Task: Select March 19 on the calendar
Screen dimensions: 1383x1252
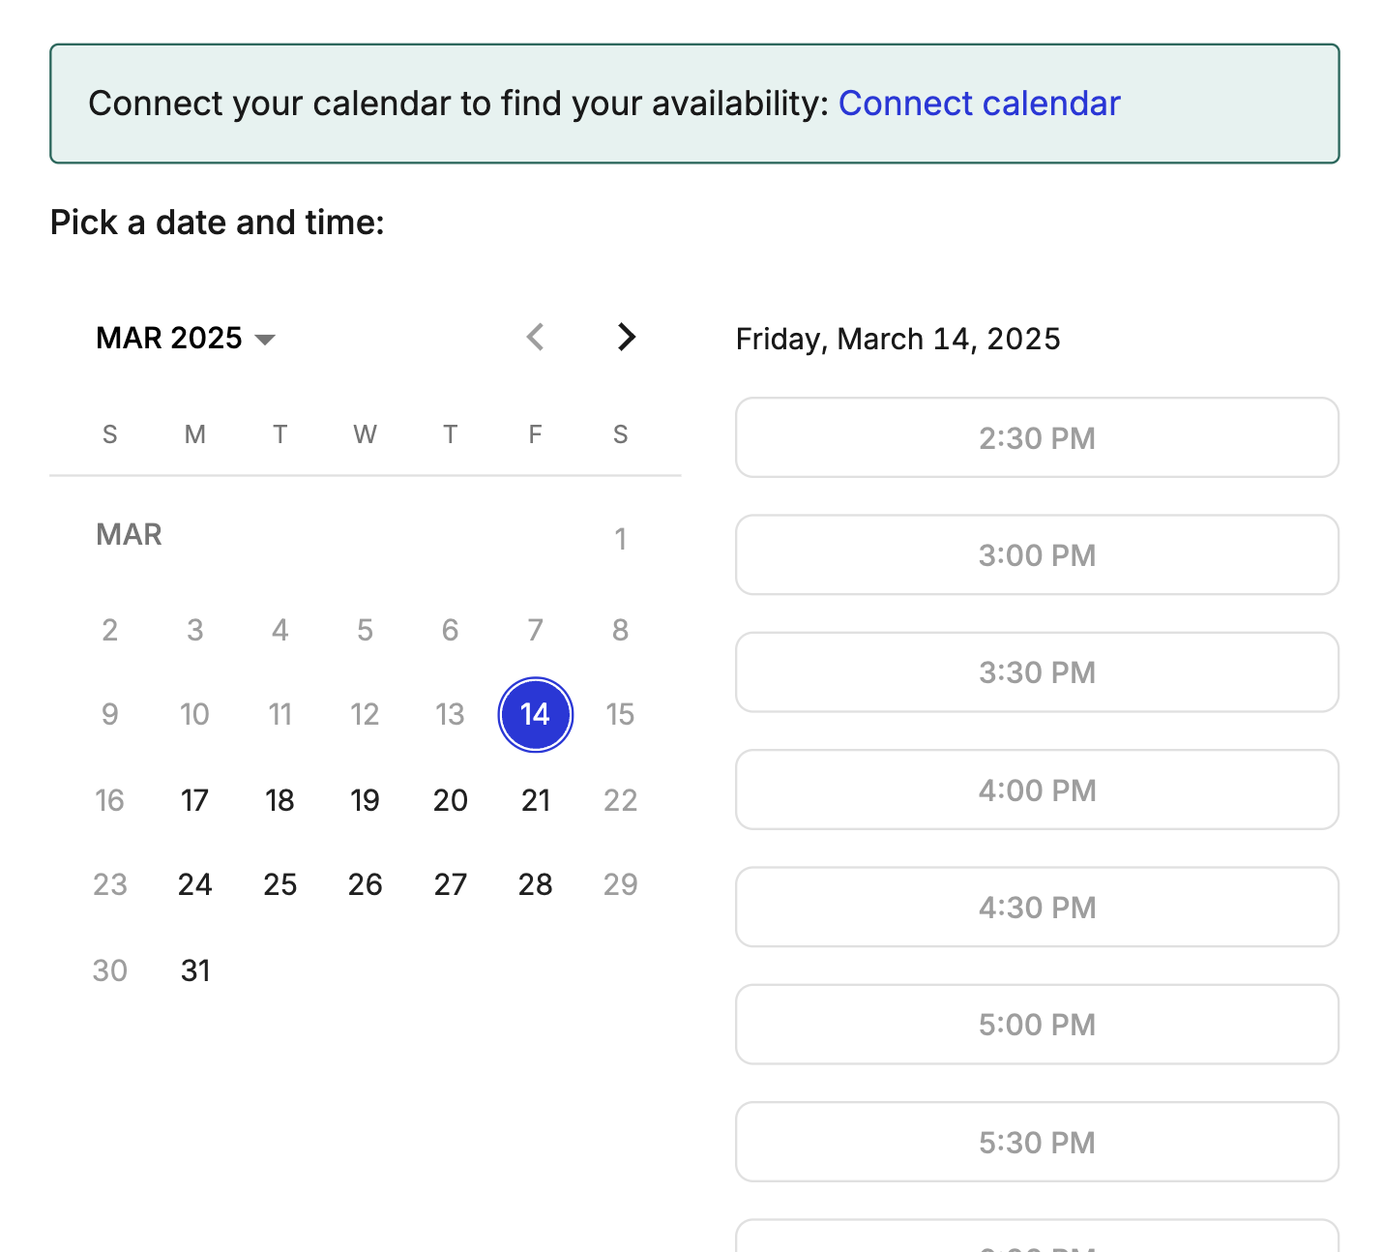Action: pos(365,800)
